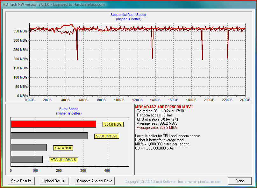Click the HD Tach RW title bar text
This screenshot has width=257, height=188.
[54, 4]
